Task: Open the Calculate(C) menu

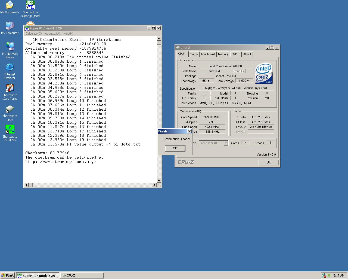Action: point(33,34)
